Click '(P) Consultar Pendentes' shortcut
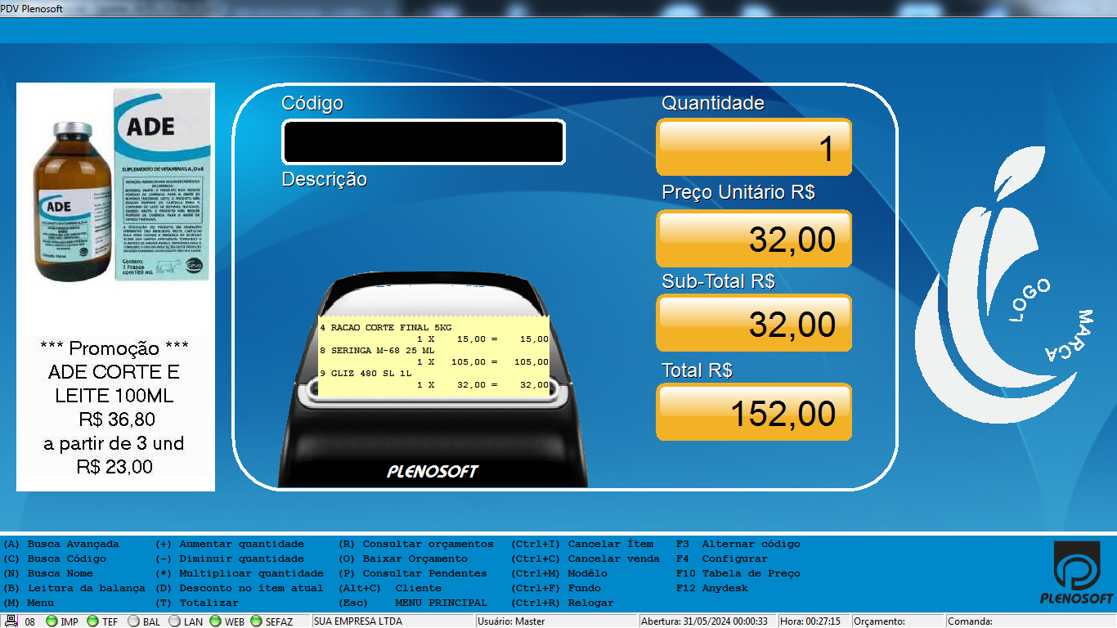 414,573
